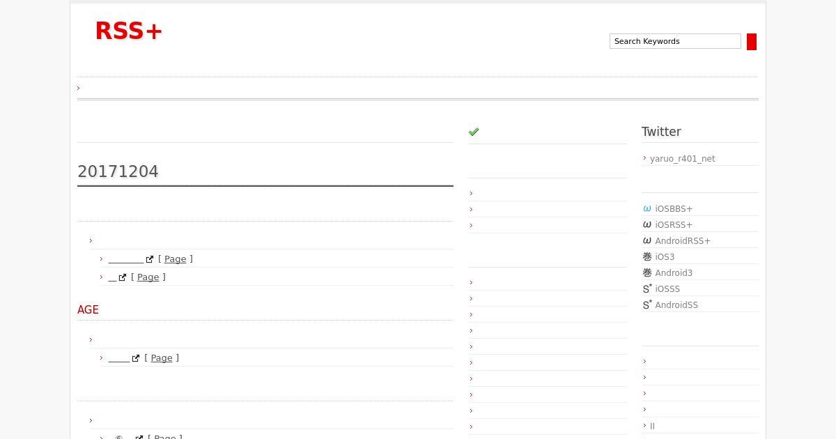Image resolution: width=836 pixels, height=439 pixels.
Task: Click the 巻 icon beside iOS3
Action: pyautogui.click(x=647, y=256)
